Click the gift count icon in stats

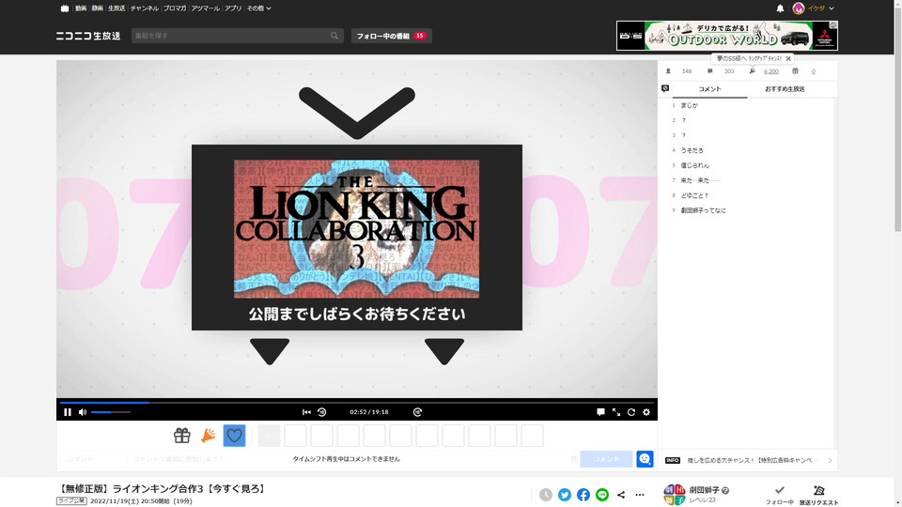[795, 71]
